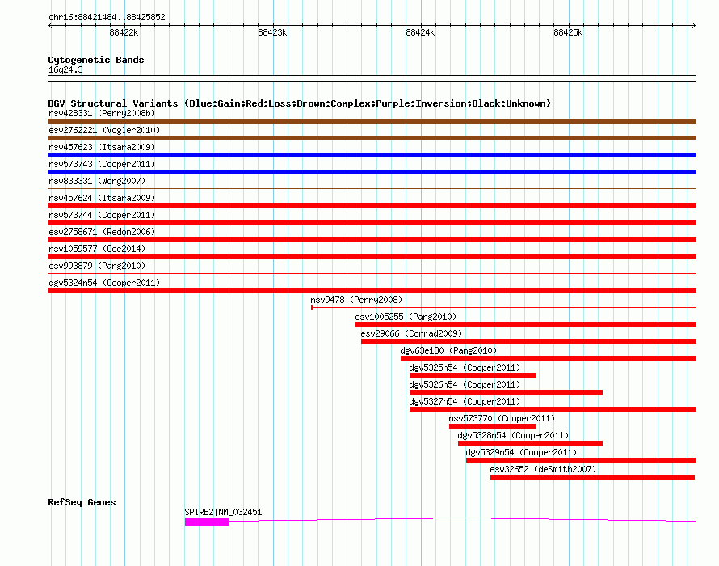This screenshot has width=719, height=566.
Task: Click the nsv573743 (Cooper2011) label
Action: tap(102, 164)
